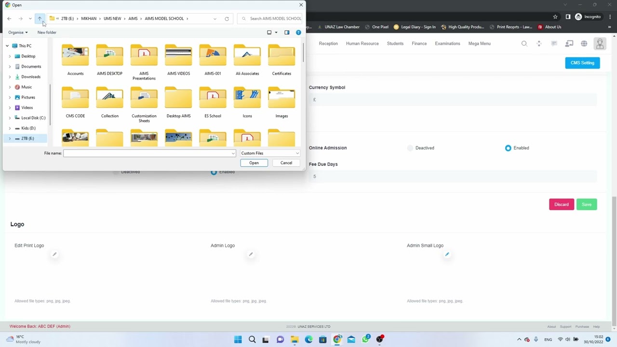
Task: Click the CMS Setting button
Action: 582,63
